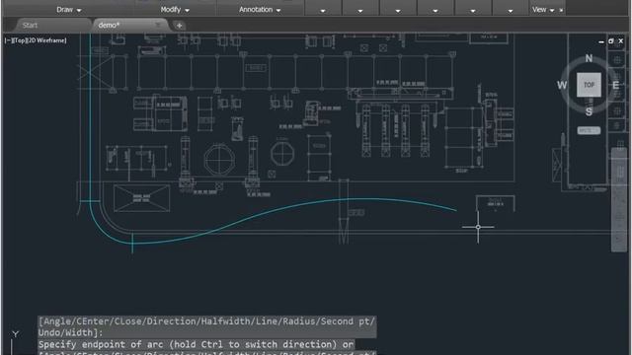Close the demo* drawing tab
The width and height of the screenshot is (632, 355).
tap(158, 25)
